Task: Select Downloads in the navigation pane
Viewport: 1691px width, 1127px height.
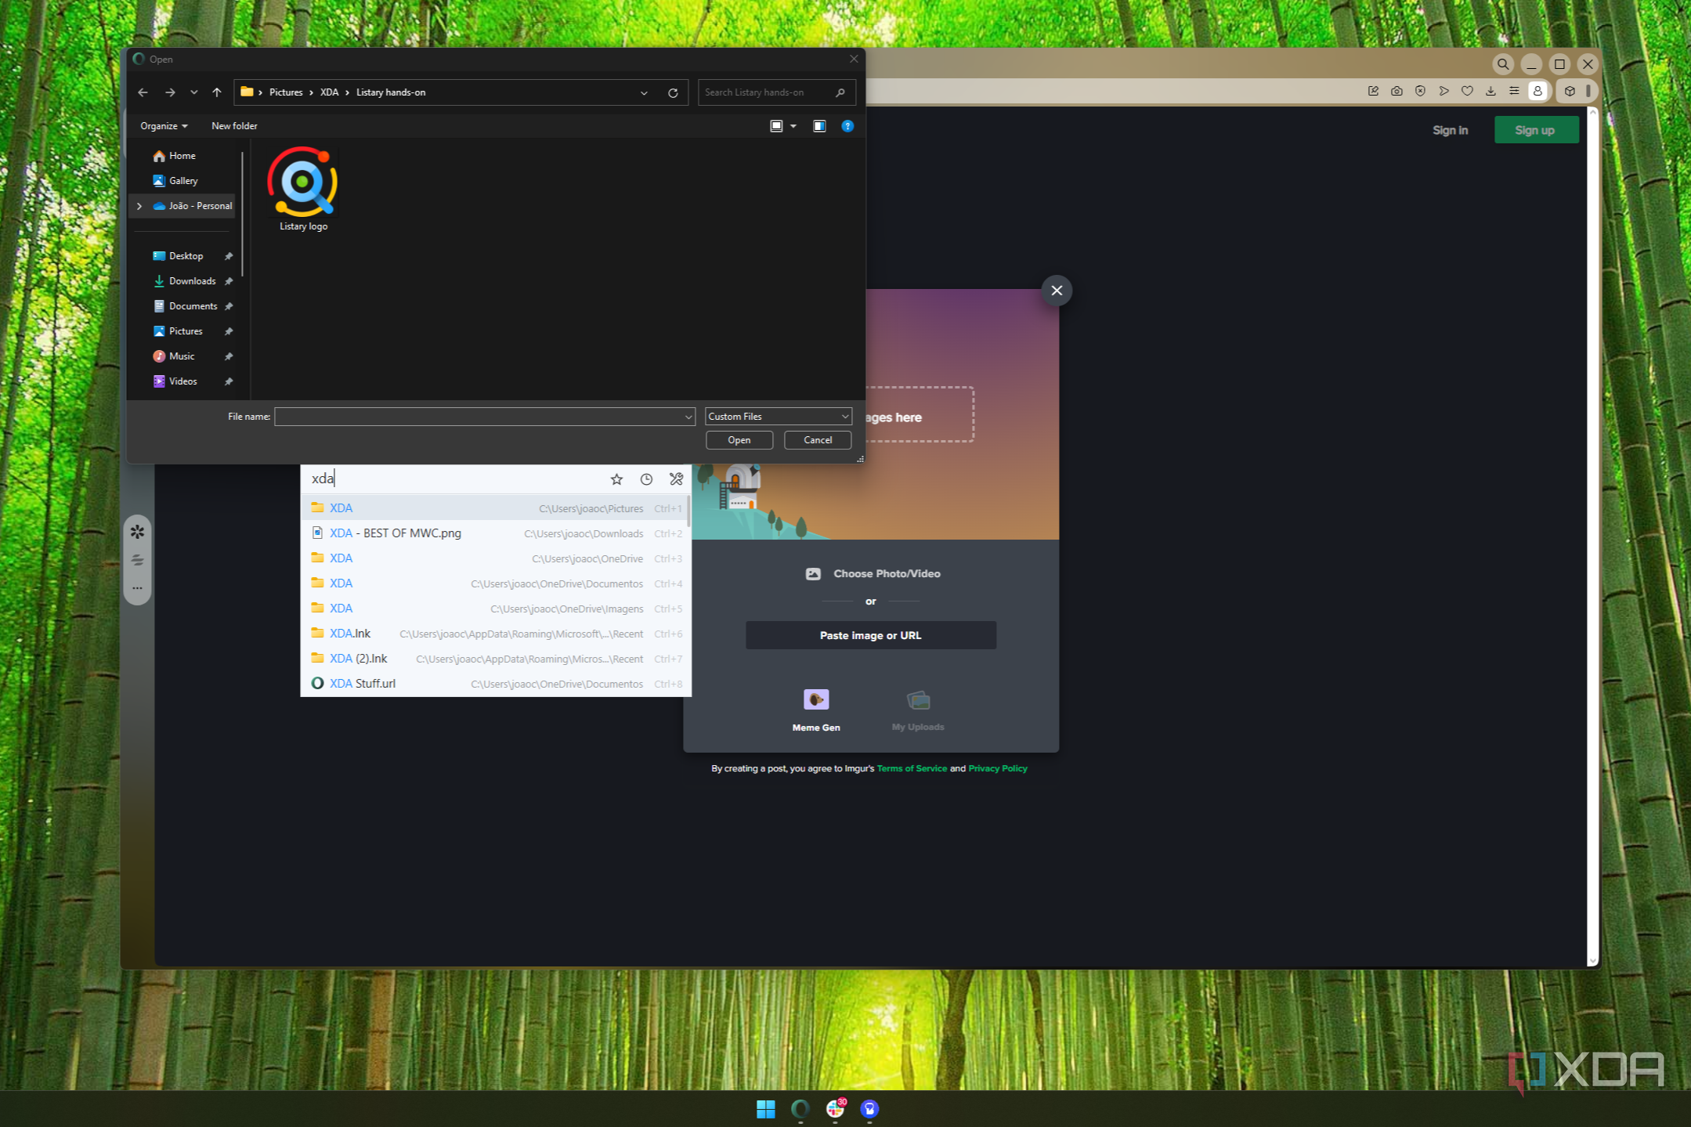Action: coord(192,281)
